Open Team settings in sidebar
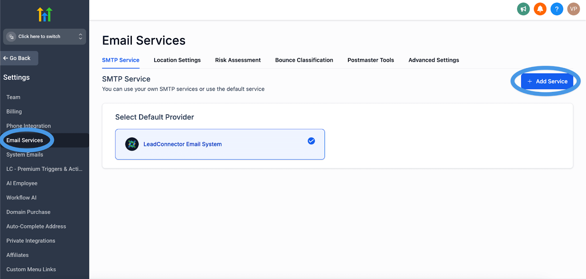This screenshot has width=586, height=279. click(x=13, y=97)
